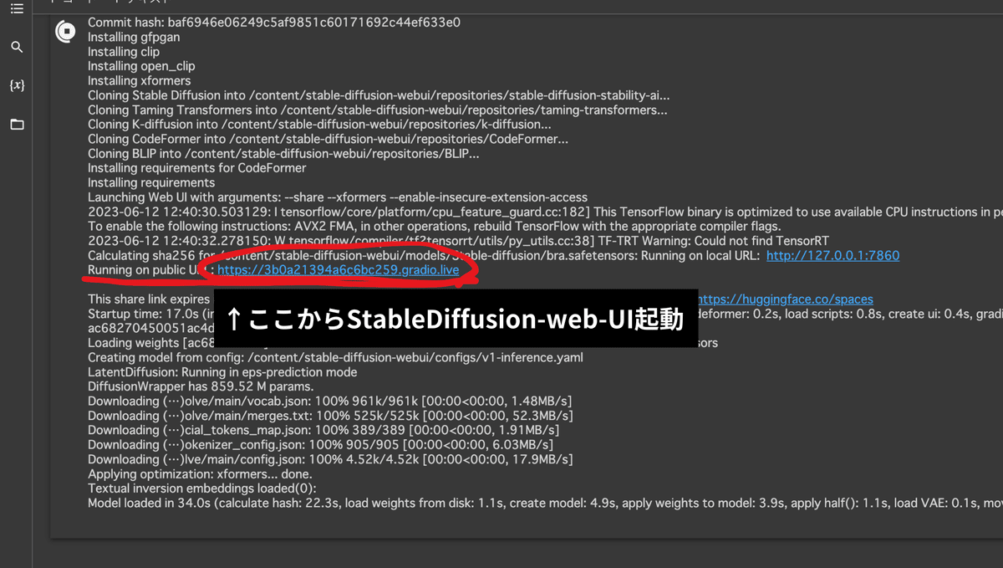This screenshot has height=568, width=1003.
Task: Click 'LatentDiffusion: Running in eps-prediction mode' line
Action: pyautogui.click(x=222, y=372)
